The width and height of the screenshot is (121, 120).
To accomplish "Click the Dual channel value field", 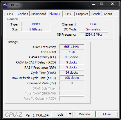I will point(93,24).
